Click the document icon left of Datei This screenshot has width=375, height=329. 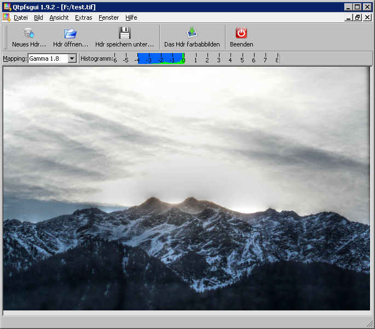[7, 17]
